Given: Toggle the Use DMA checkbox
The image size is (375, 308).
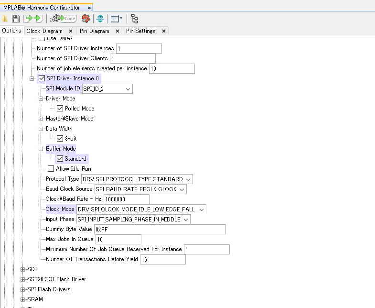Looking at the screenshot, I should click(x=42, y=39).
